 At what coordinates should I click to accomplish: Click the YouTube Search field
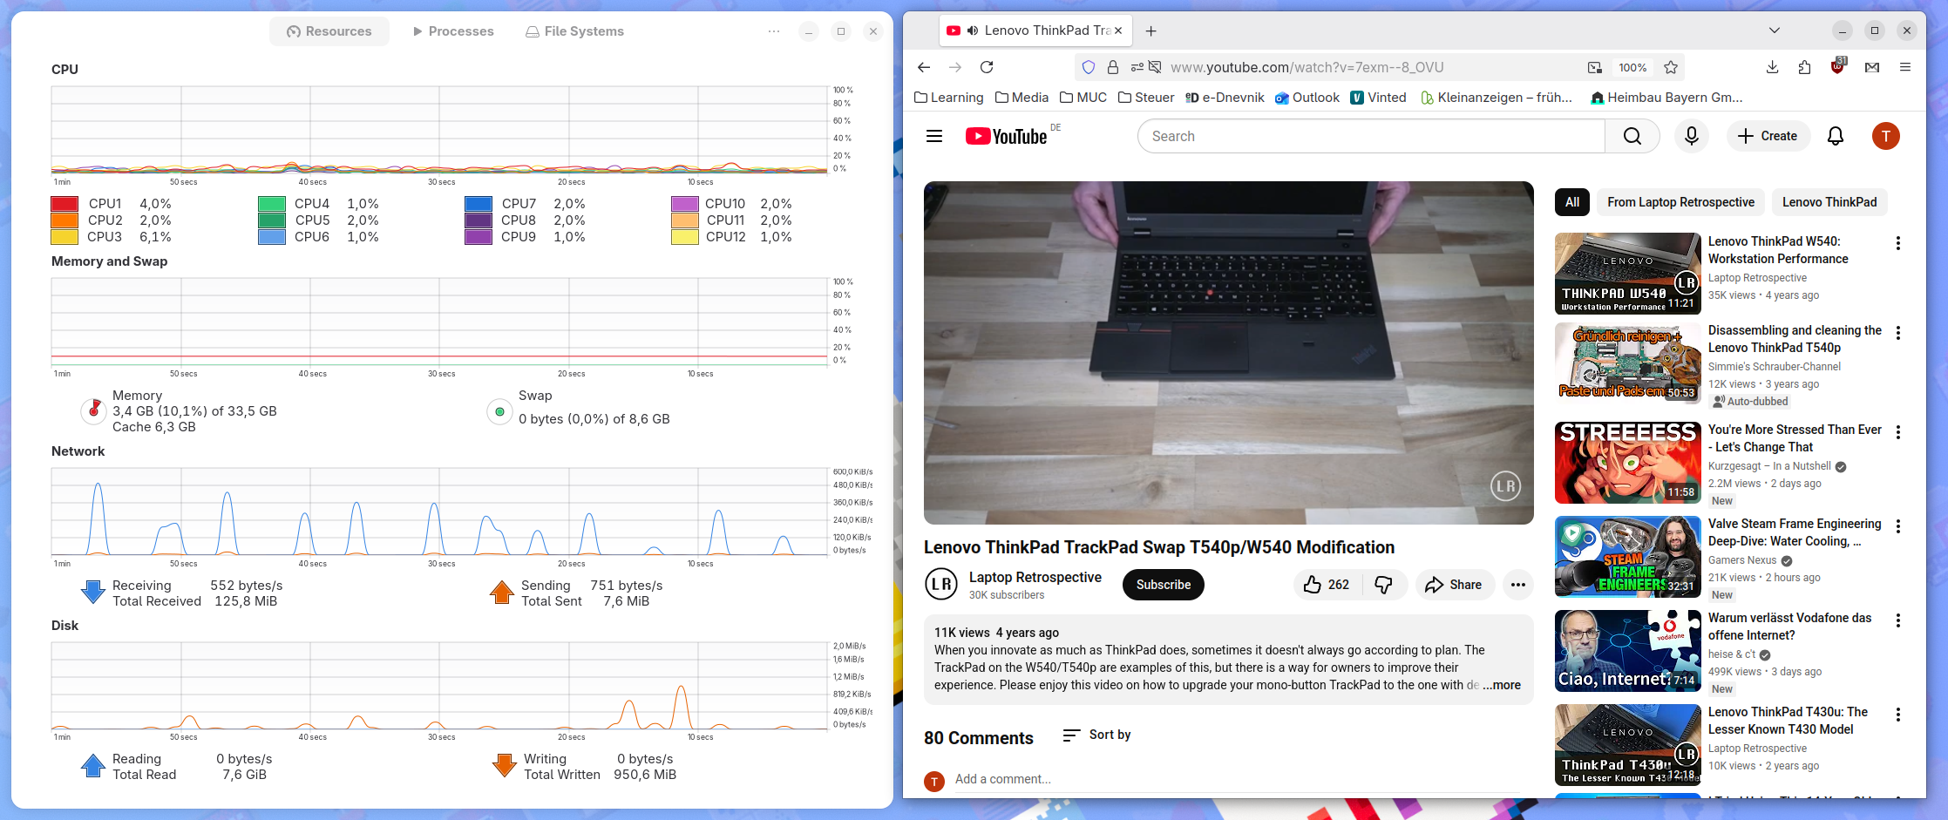(x=1372, y=136)
